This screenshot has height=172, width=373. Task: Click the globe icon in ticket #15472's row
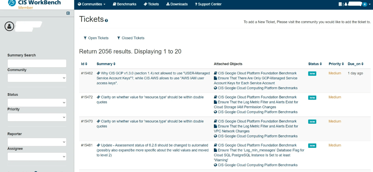[x=216, y=112]
